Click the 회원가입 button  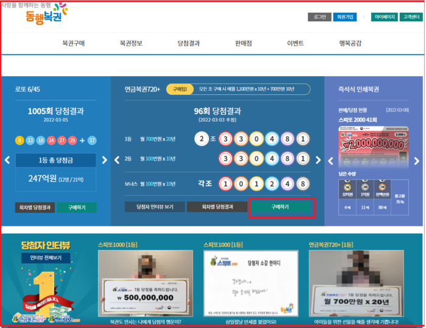click(x=345, y=17)
